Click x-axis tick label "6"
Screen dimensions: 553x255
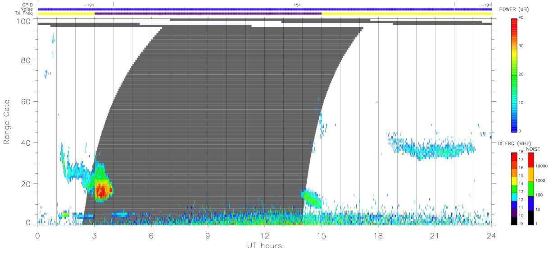click(x=151, y=235)
